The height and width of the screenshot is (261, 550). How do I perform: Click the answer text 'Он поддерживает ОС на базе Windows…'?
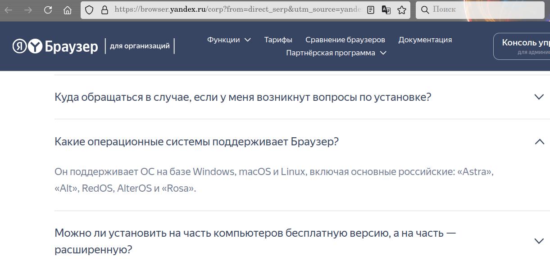[x=274, y=180]
